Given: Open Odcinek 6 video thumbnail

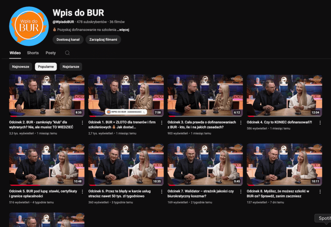Looking at the screenshot, I should (126, 165).
